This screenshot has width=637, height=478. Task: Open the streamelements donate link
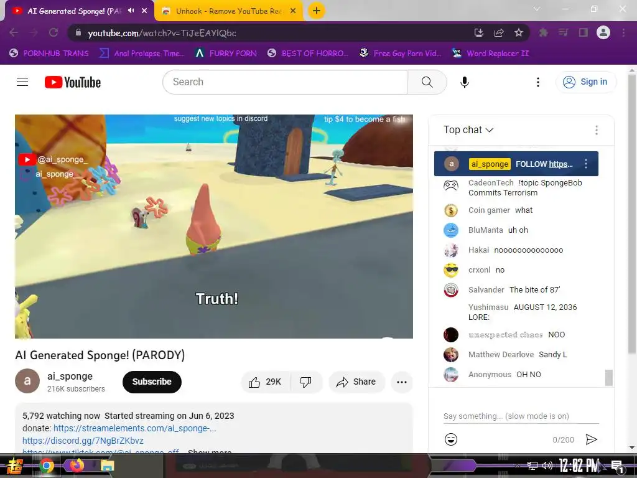pos(134,428)
